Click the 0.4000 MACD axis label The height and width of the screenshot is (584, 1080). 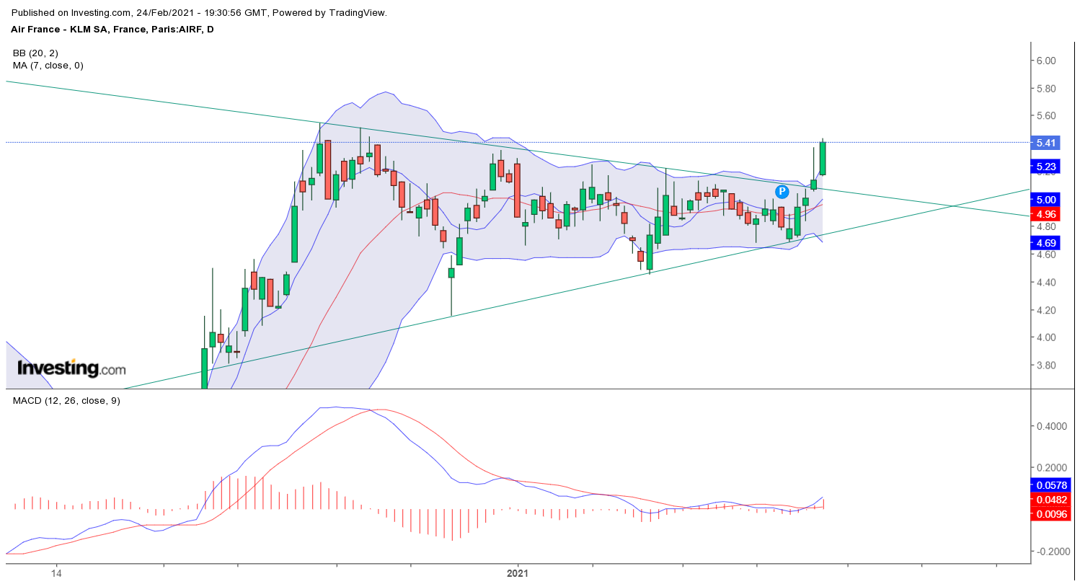point(1052,426)
